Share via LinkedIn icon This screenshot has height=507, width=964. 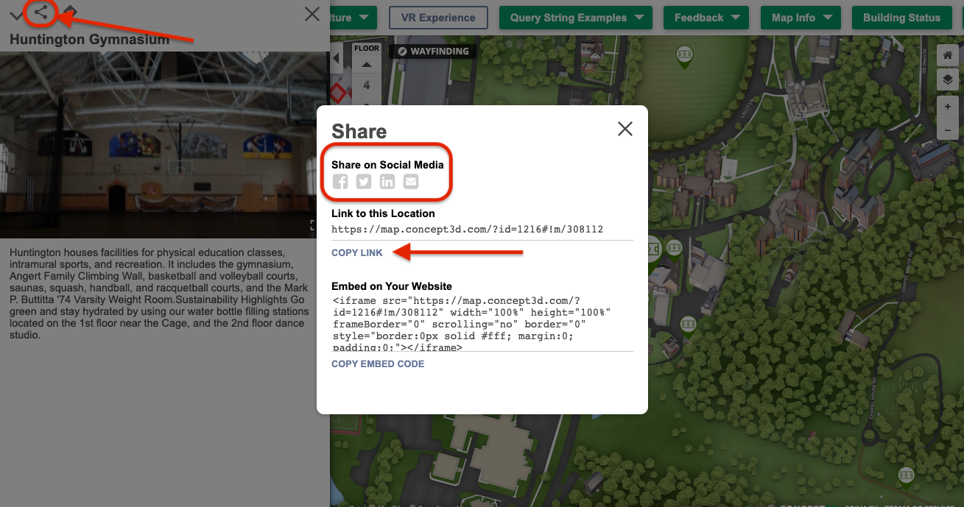pyautogui.click(x=387, y=181)
